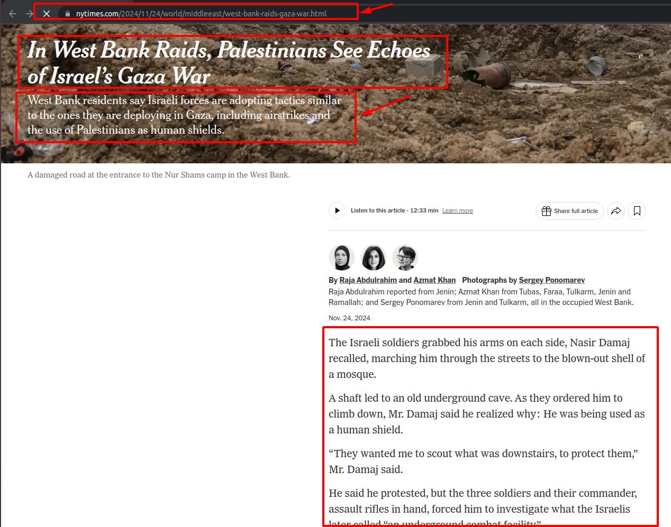This screenshot has height=527, width=671.
Task: Click Sergey Ponomarev's author photo
Action: click(x=405, y=258)
